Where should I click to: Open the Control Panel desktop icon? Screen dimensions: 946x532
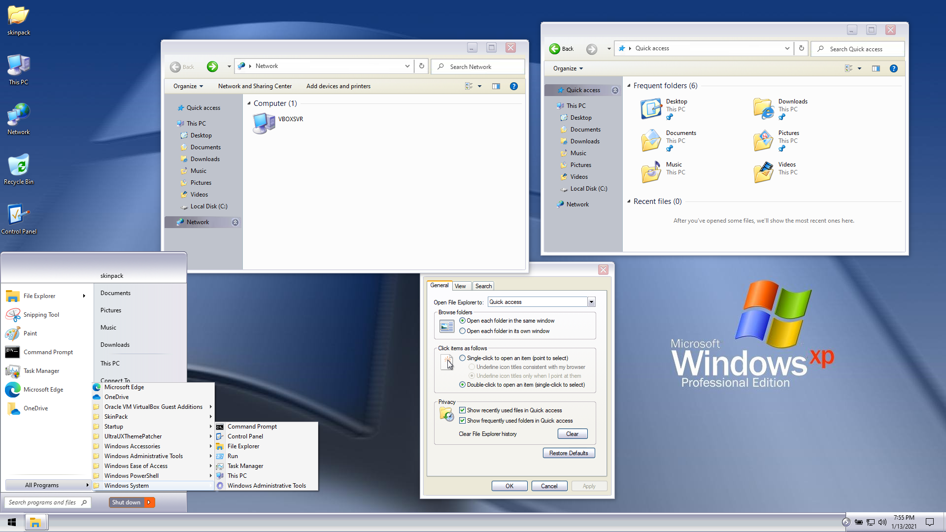[19, 216]
